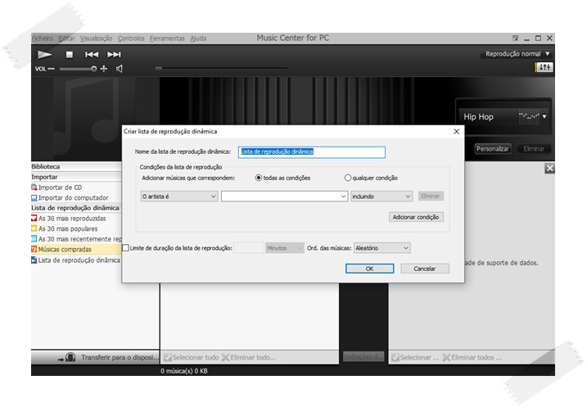
Task: Select Importar de CD in sidebar
Action: pyautogui.click(x=61, y=188)
